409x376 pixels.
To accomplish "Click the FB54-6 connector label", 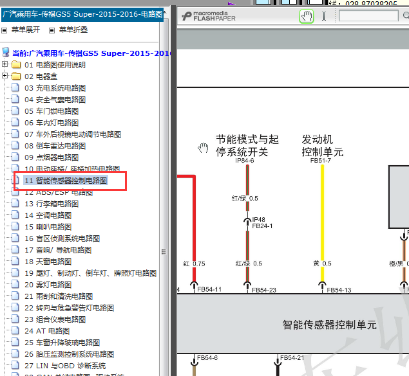I will 207,358.
